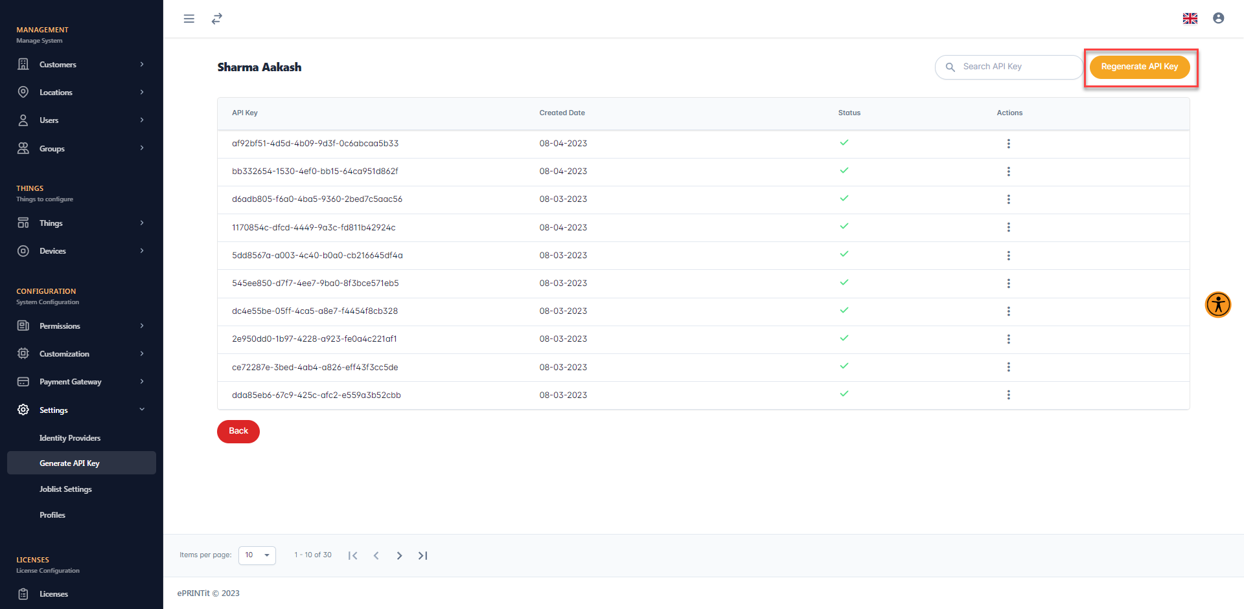This screenshot has width=1244, height=609.
Task: Open actions menu for key dda85eb6
Action: 1008,395
